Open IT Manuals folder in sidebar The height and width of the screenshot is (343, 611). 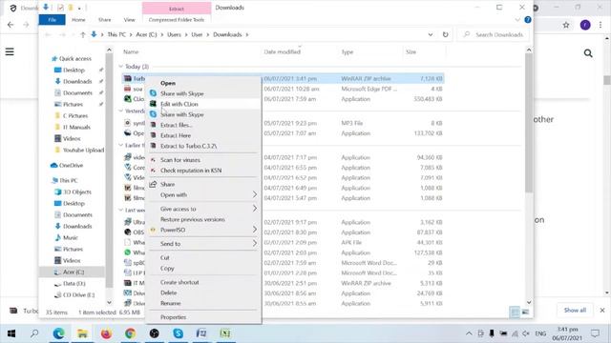[x=76, y=127]
